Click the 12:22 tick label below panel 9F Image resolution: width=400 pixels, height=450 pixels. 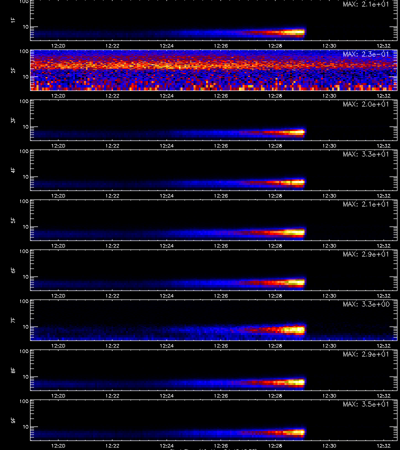112,445
